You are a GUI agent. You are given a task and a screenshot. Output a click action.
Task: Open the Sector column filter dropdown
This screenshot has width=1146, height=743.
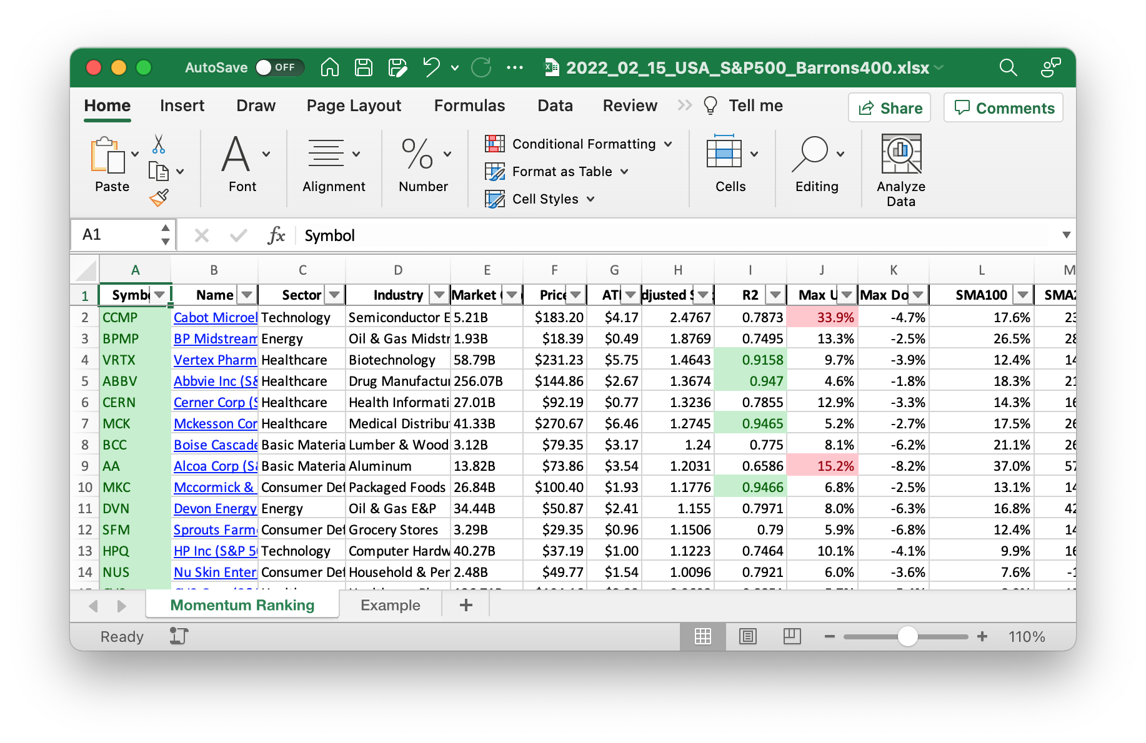[335, 295]
